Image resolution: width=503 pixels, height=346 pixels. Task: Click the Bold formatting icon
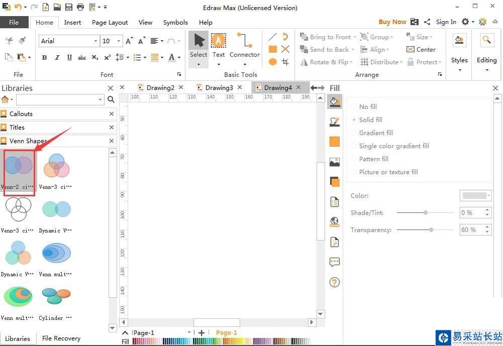[x=44, y=58]
